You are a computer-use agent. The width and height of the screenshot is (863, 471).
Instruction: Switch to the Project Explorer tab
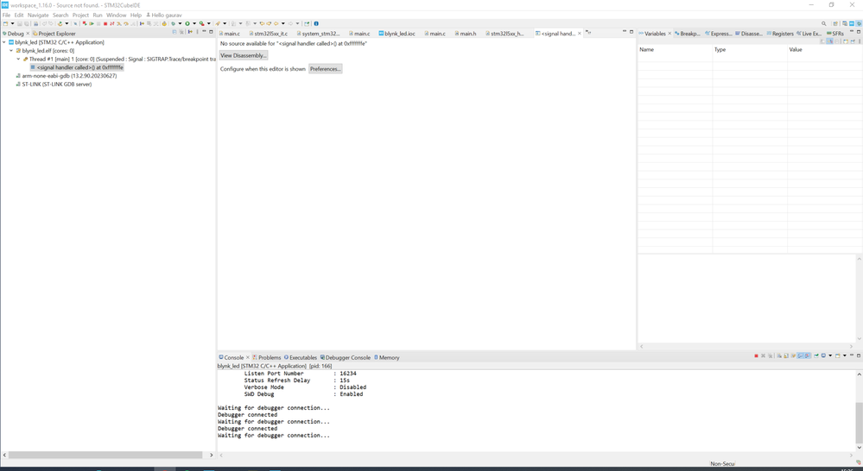[54, 34]
